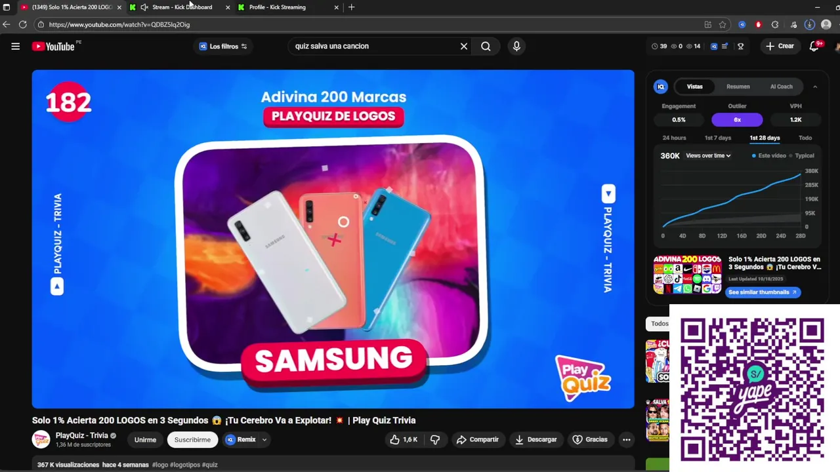Toggle the Typical chart legend
The image size is (840, 472).
pyautogui.click(x=802, y=156)
